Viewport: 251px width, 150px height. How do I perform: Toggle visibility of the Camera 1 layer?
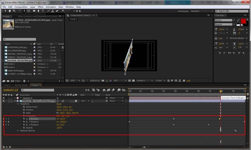(x=4, y=98)
